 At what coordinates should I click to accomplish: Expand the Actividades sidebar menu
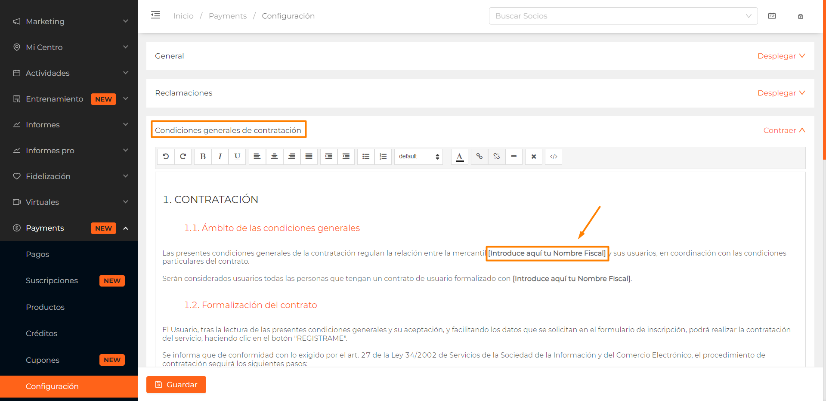pos(69,73)
